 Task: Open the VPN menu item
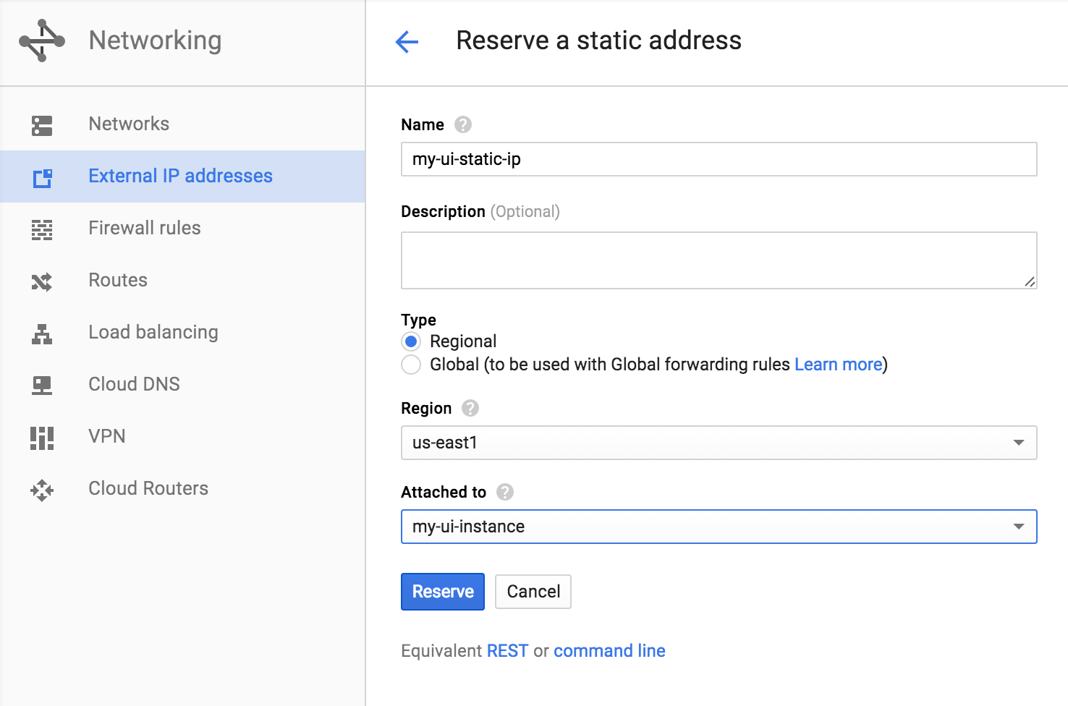tap(107, 436)
